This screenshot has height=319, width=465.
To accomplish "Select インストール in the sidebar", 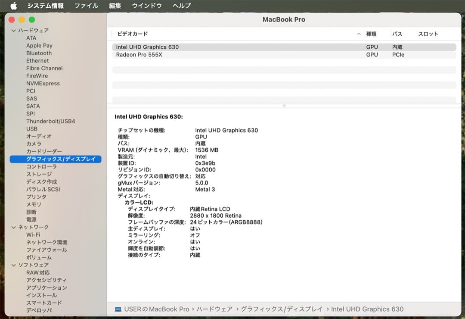I will tap(41, 295).
